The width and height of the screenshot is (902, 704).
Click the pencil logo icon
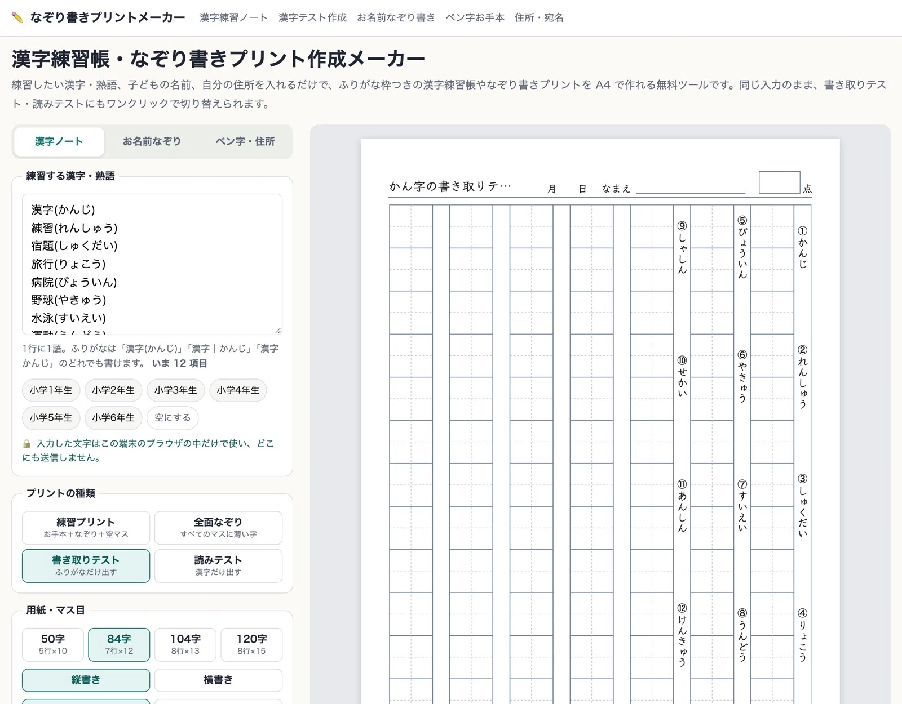tap(17, 17)
